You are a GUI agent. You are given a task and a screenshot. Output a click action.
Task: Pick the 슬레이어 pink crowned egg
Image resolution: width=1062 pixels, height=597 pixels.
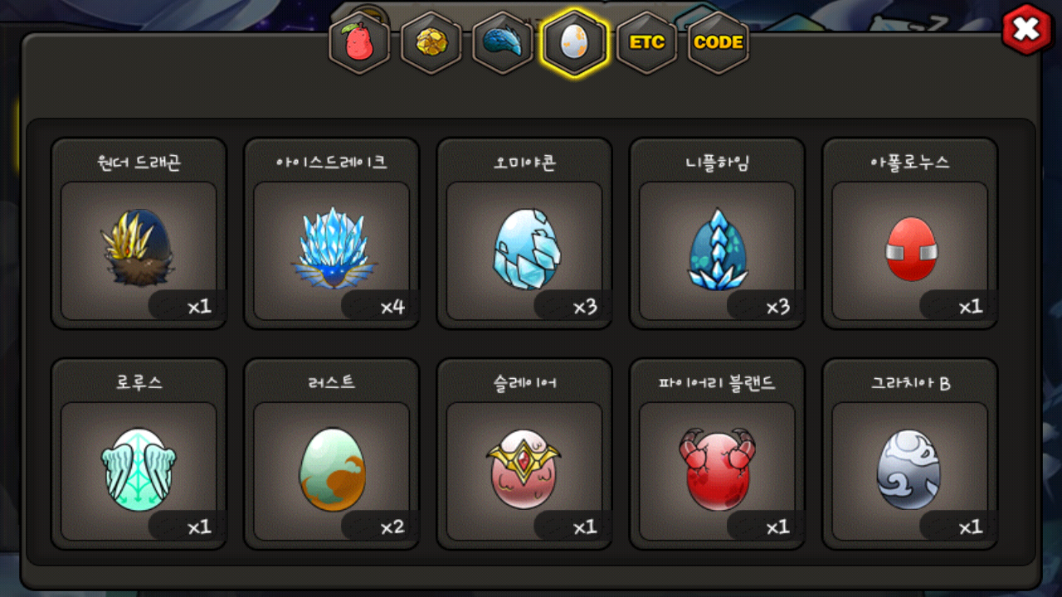[524, 469]
